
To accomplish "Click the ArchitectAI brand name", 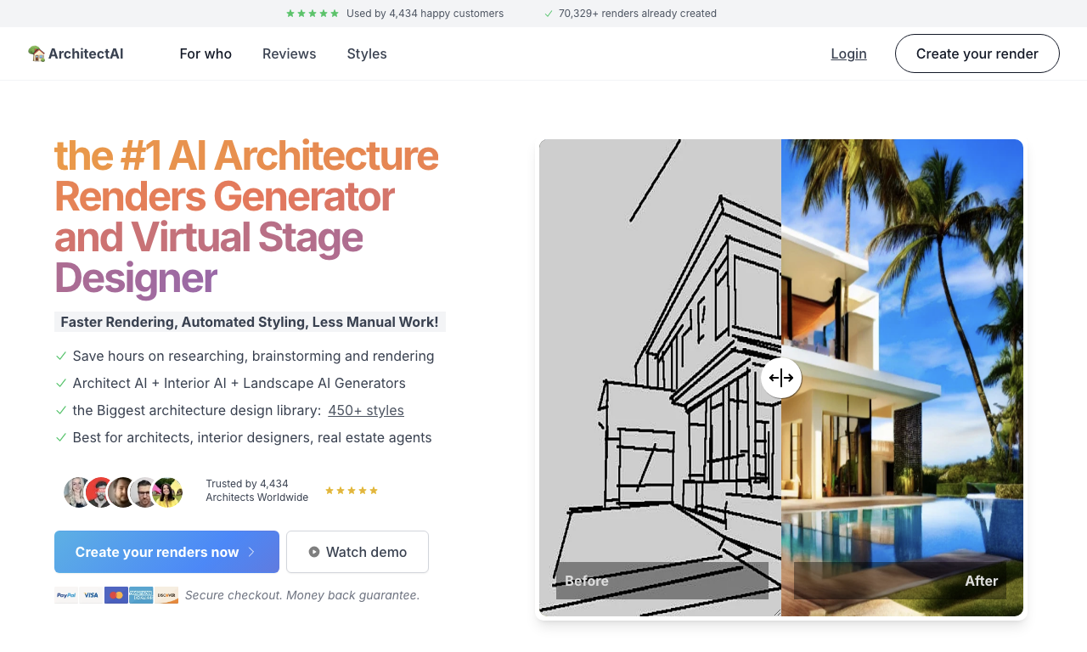I will (x=86, y=53).
